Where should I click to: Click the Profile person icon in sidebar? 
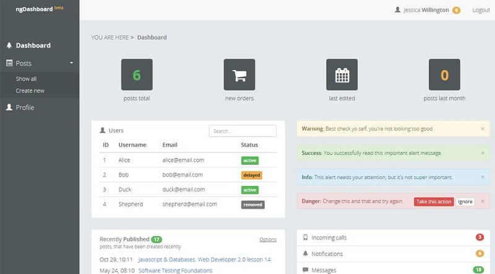(x=9, y=107)
